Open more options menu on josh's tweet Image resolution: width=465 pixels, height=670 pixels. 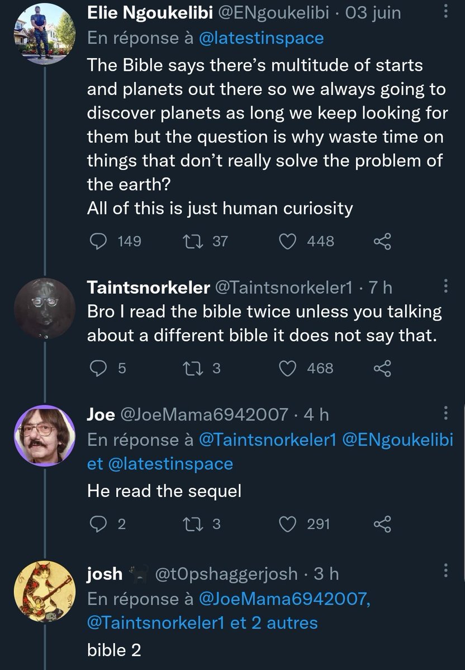point(445,572)
